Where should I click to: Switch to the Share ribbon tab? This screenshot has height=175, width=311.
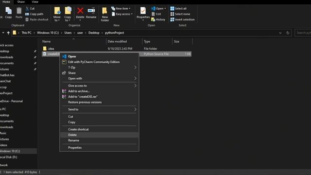(21, 2)
